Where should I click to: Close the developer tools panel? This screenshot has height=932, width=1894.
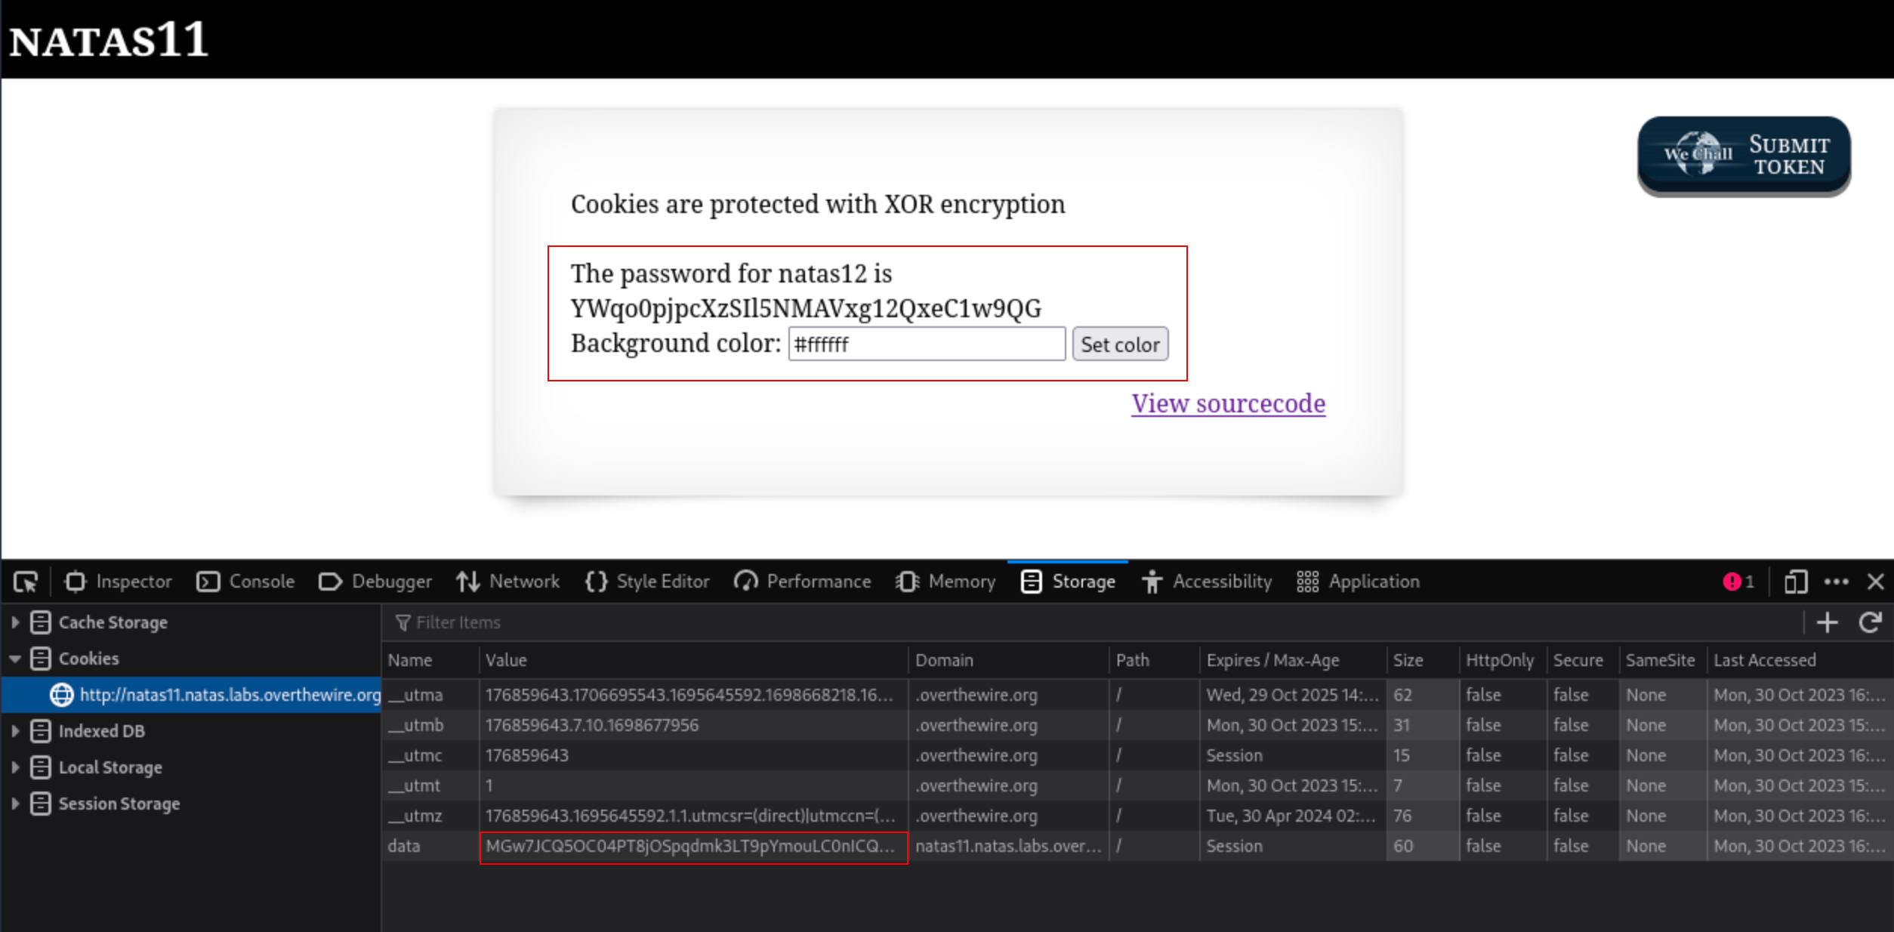click(x=1875, y=582)
